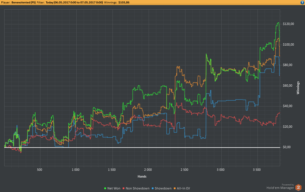Click the 500 hands axis label
The height and width of the screenshot is (192, 305).
coord(40,170)
